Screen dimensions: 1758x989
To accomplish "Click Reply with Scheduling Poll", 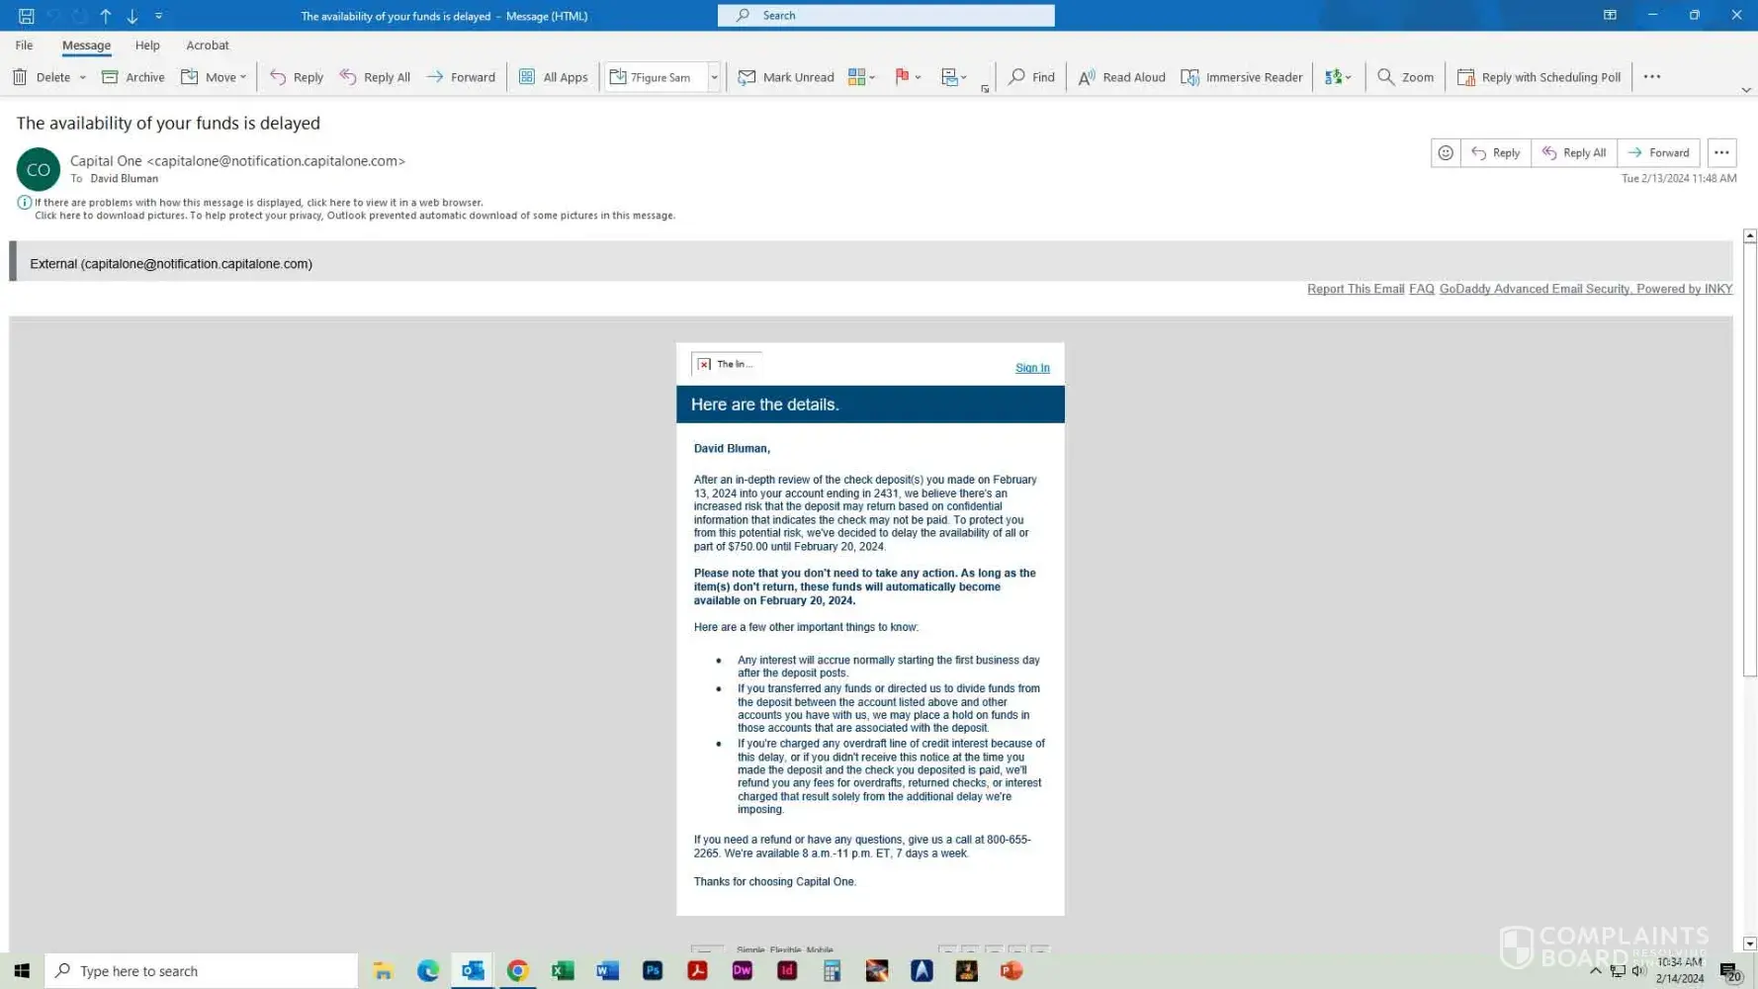I will pos(1538,77).
